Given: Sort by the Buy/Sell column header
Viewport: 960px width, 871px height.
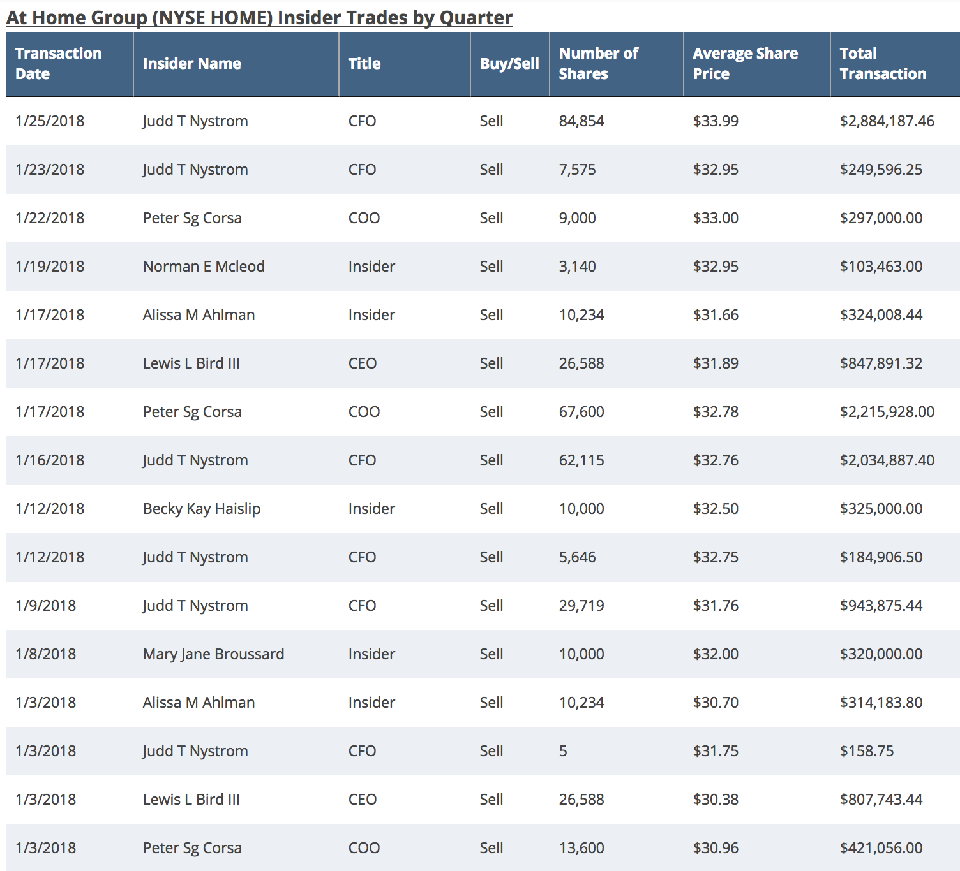Looking at the screenshot, I should [x=510, y=64].
